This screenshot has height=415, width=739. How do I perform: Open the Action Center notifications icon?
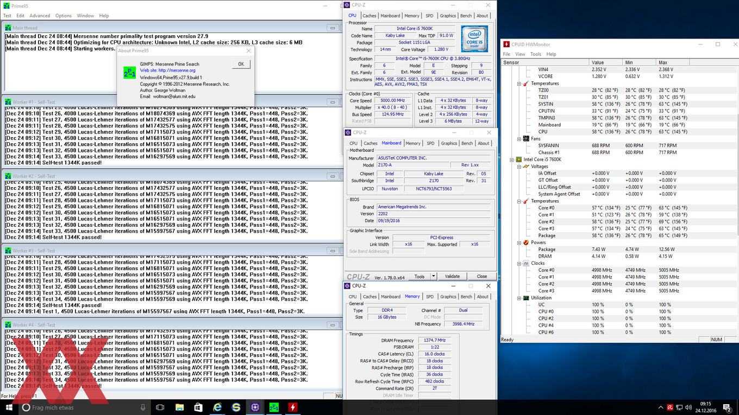tap(728, 407)
